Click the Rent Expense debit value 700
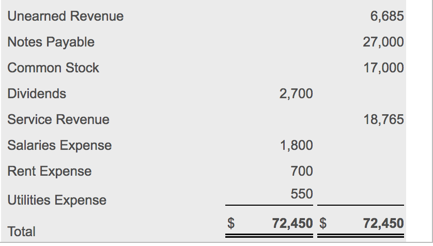The width and height of the screenshot is (433, 246). pyautogui.click(x=302, y=171)
